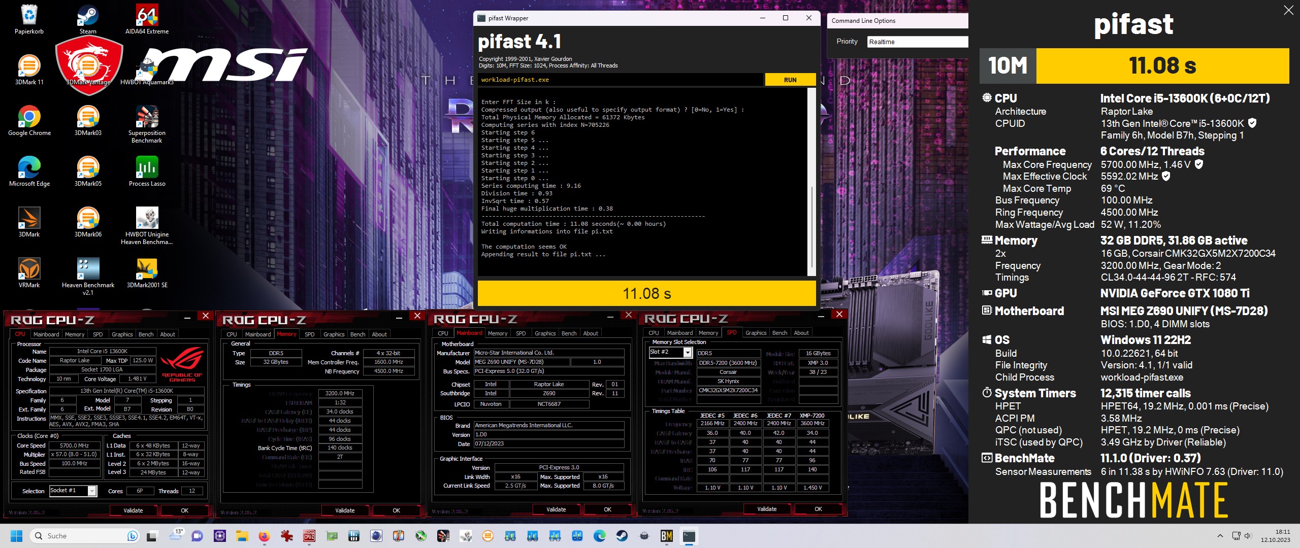
Task: Click Validate in CPU-Z Processor window
Action: [133, 510]
